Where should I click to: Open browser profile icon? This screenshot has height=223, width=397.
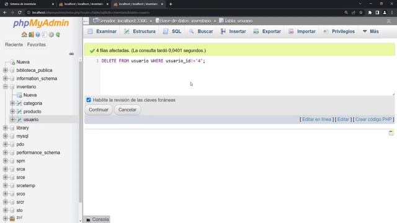point(385,12)
